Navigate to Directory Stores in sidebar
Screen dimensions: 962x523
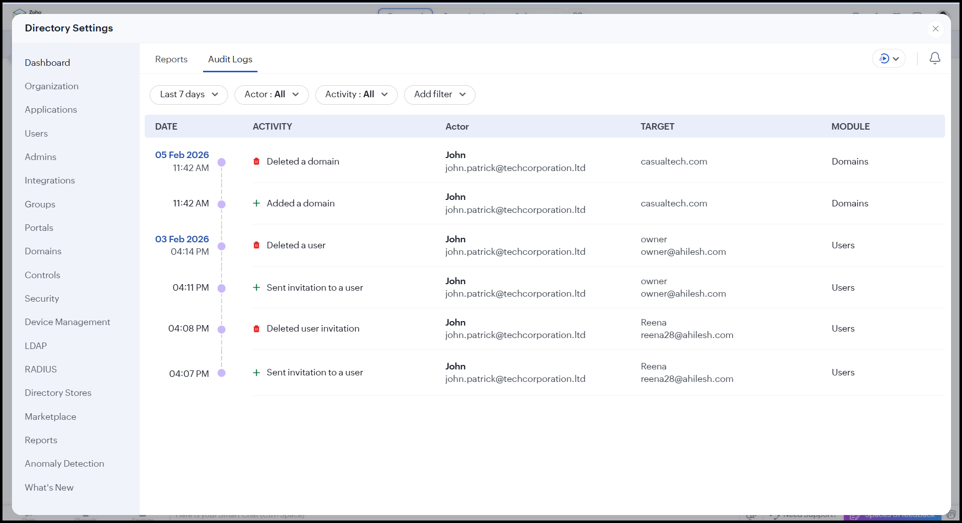click(x=58, y=393)
